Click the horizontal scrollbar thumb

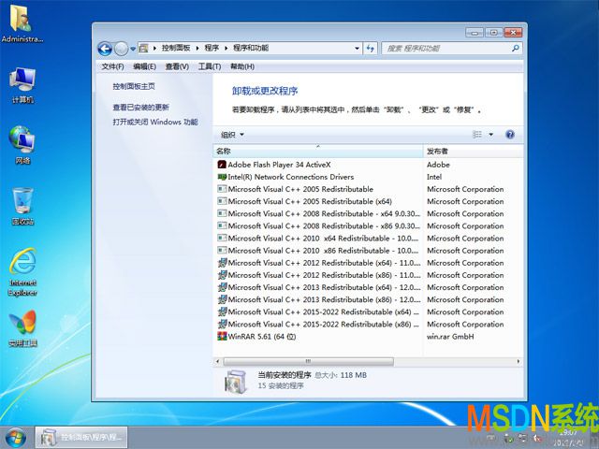[308, 361]
